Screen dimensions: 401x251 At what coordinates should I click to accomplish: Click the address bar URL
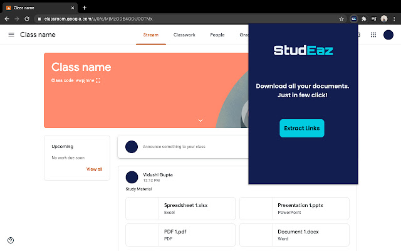pyautogui.click(x=98, y=19)
